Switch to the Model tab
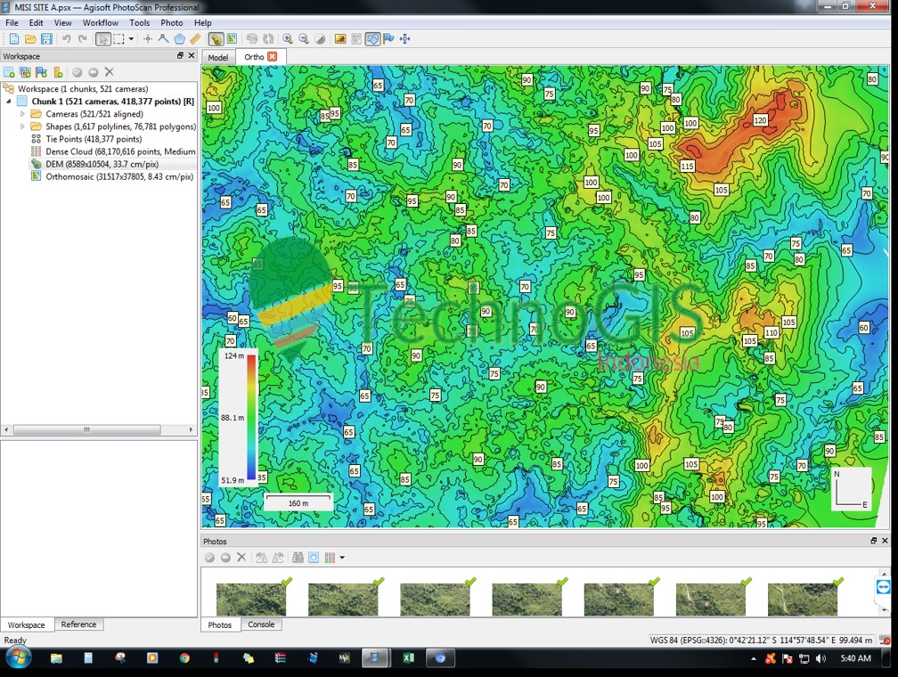The height and width of the screenshot is (677, 898). (x=217, y=57)
